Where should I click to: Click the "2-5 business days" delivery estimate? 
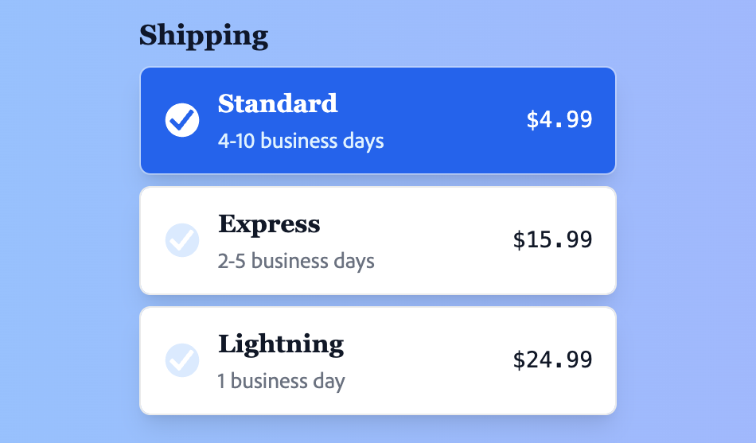[x=296, y=261]
